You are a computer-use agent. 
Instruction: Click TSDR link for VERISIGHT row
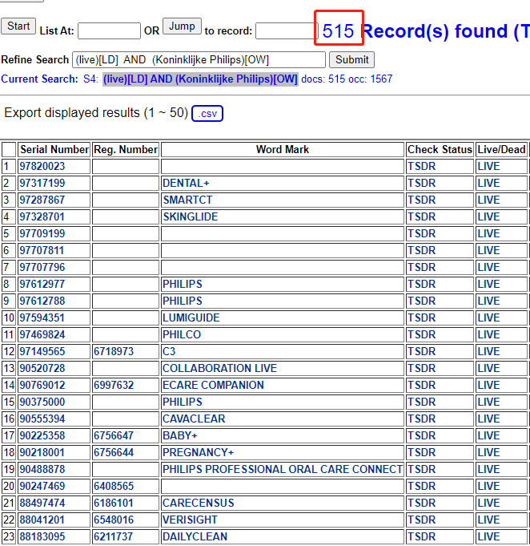(421, 520)
